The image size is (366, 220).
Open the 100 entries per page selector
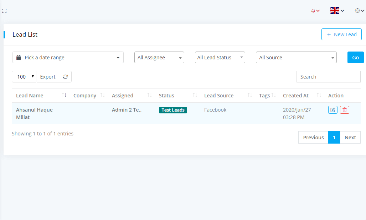tap(24, 77)
